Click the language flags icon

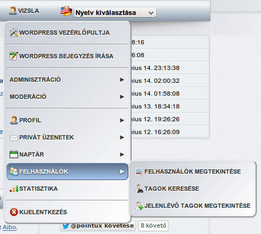(x=66, y=11)
